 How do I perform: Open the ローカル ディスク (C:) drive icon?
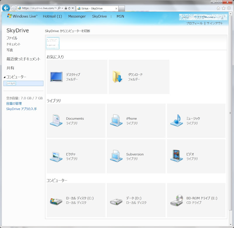(x=56, y=200)
